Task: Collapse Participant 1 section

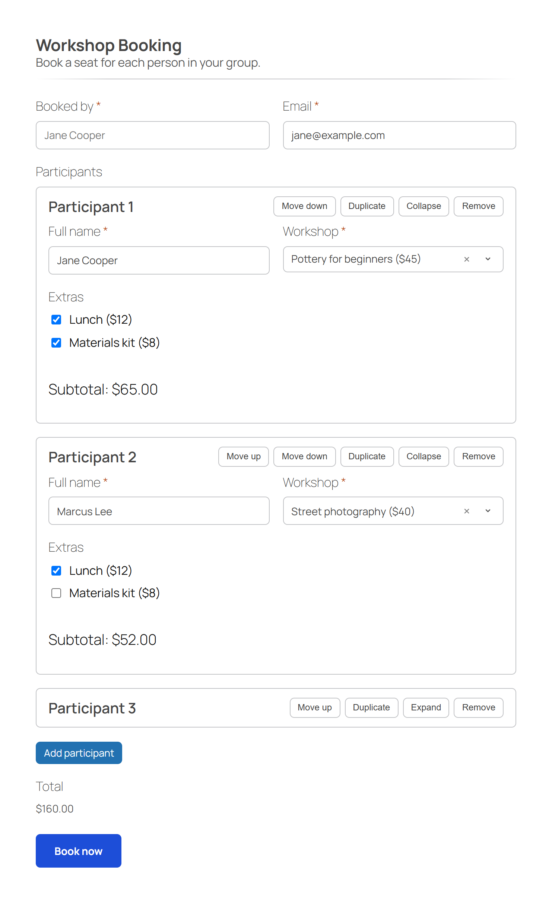Action: coord(423,206)
